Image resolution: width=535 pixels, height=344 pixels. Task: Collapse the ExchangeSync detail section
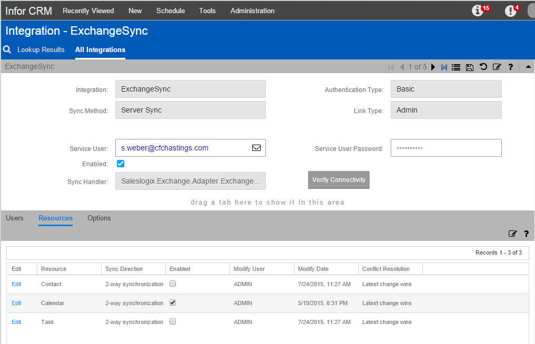tap(528, 67)
